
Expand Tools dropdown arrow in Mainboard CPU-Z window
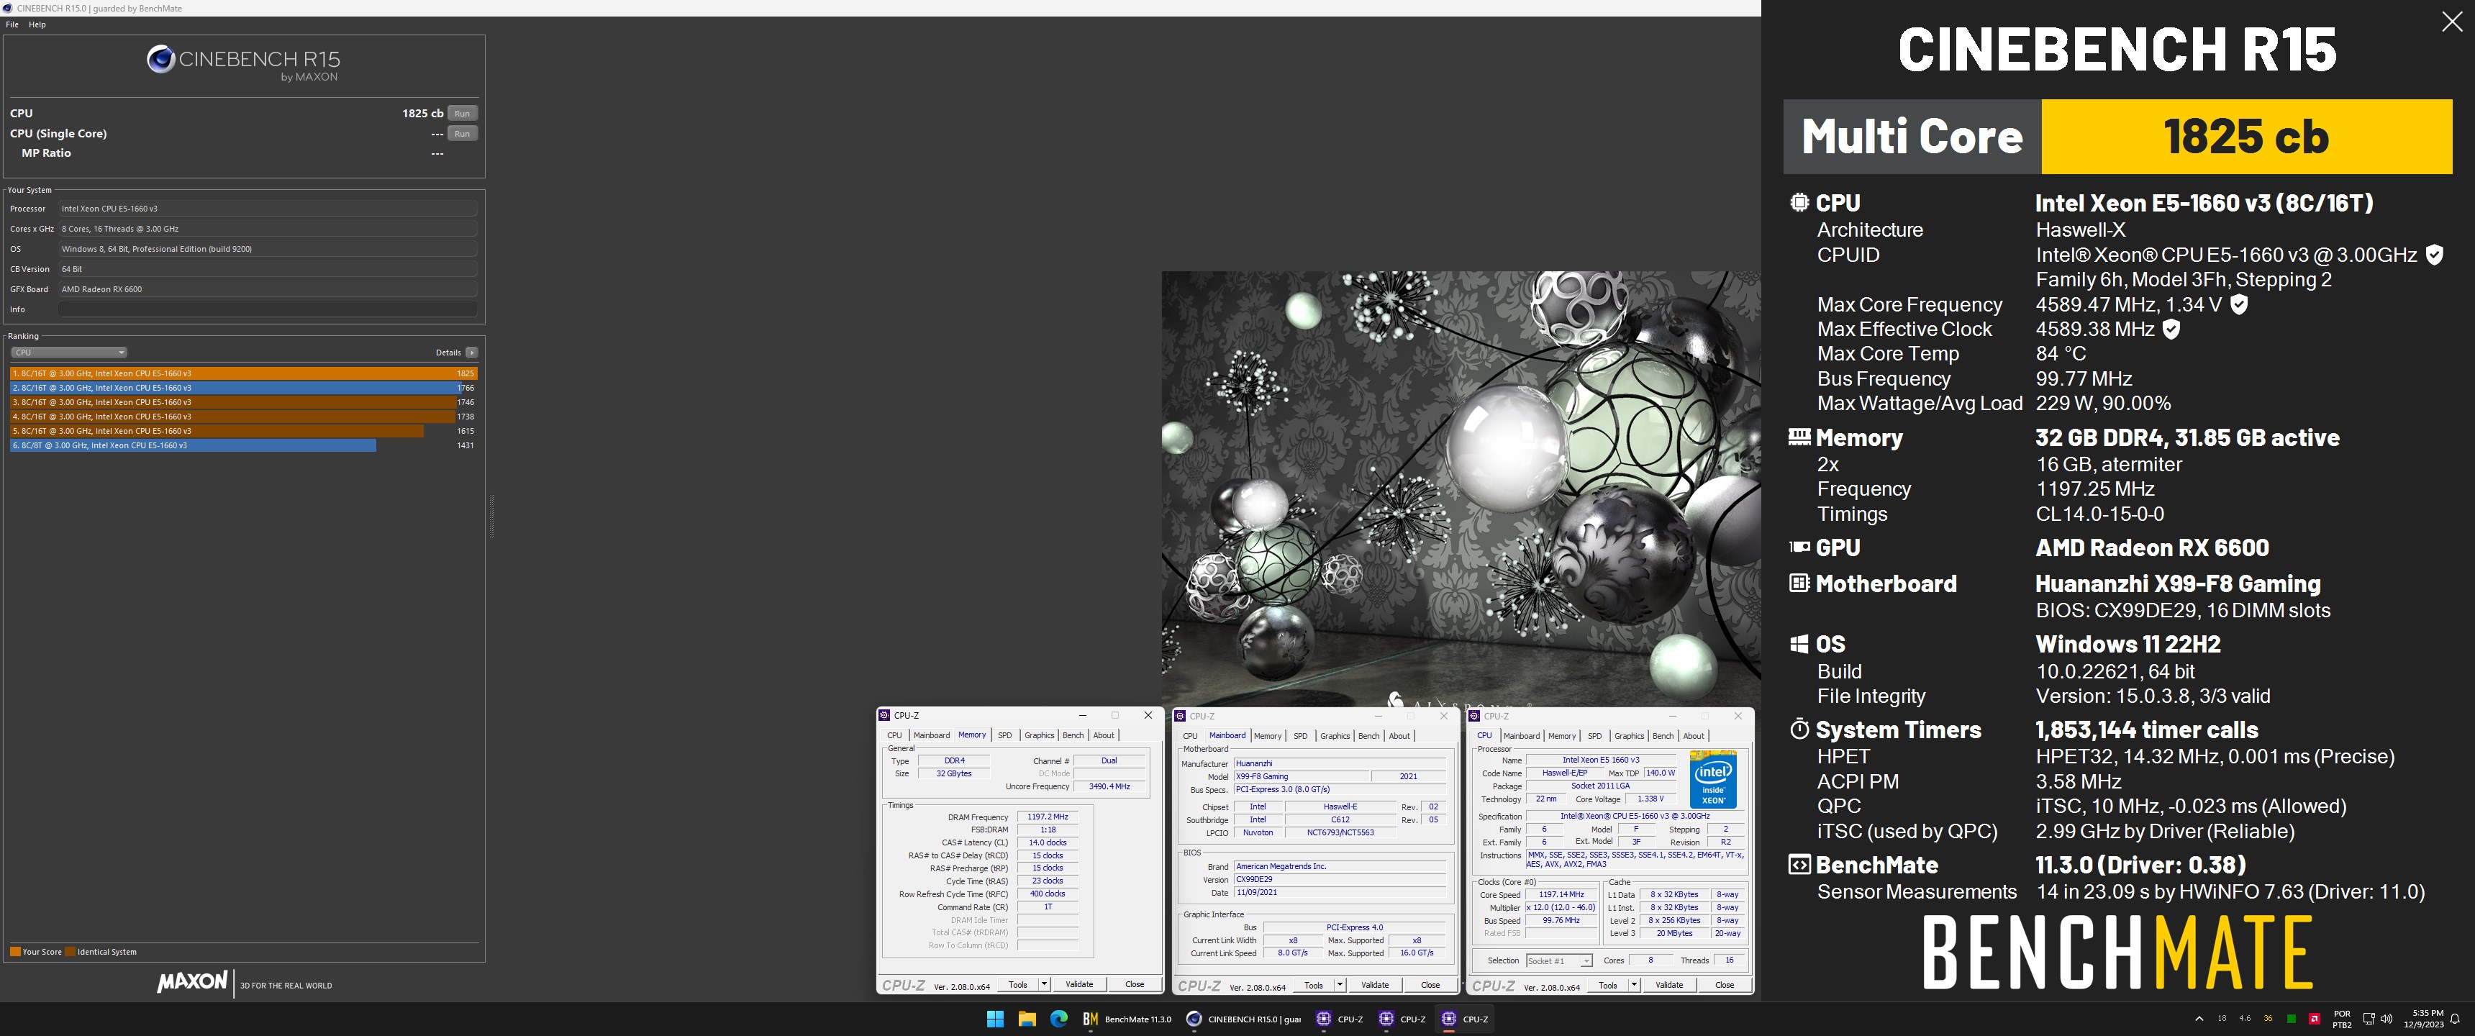[1340, 985]
